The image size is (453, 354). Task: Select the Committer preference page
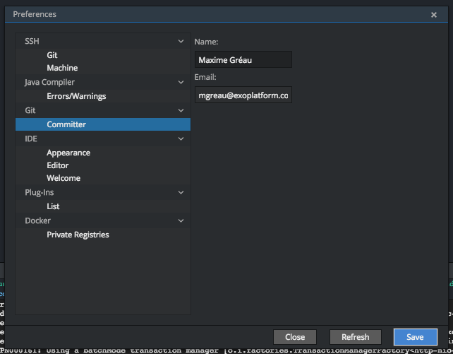(x=103, y=124)
